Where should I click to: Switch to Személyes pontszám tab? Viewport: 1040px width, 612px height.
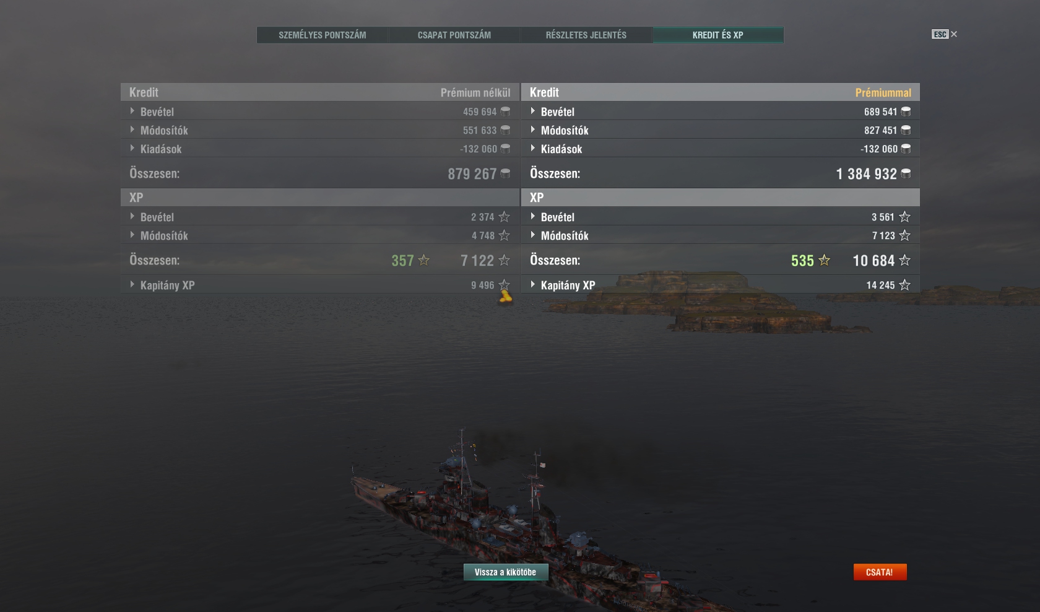323,35
